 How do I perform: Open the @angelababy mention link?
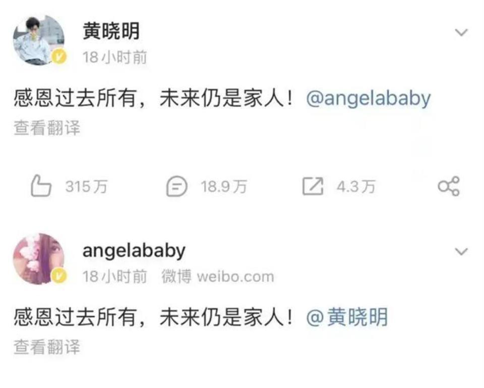tap(368, 99)
